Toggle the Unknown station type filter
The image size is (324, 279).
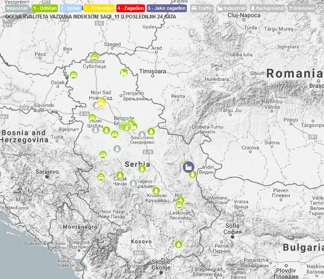(x=302, y=8)
